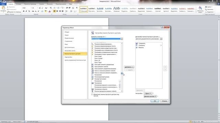Screen dimensions: 220x123
Task: Select Вернуть item in quick access list
Action: 149,47
